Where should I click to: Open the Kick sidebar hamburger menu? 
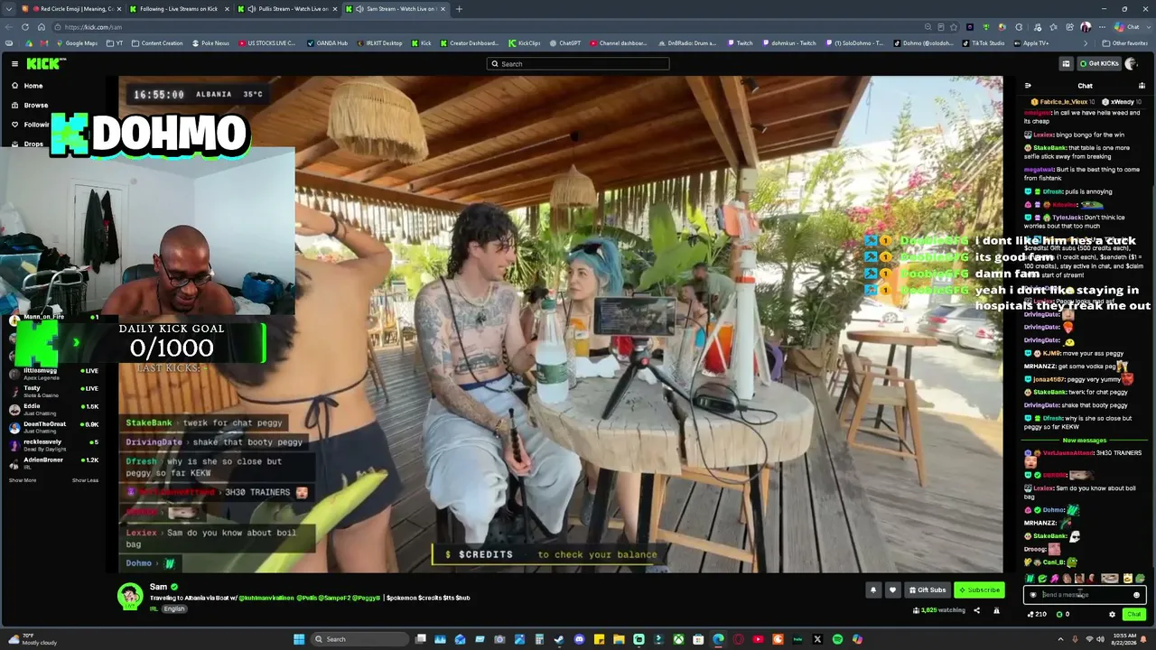(x=14, y=63)
